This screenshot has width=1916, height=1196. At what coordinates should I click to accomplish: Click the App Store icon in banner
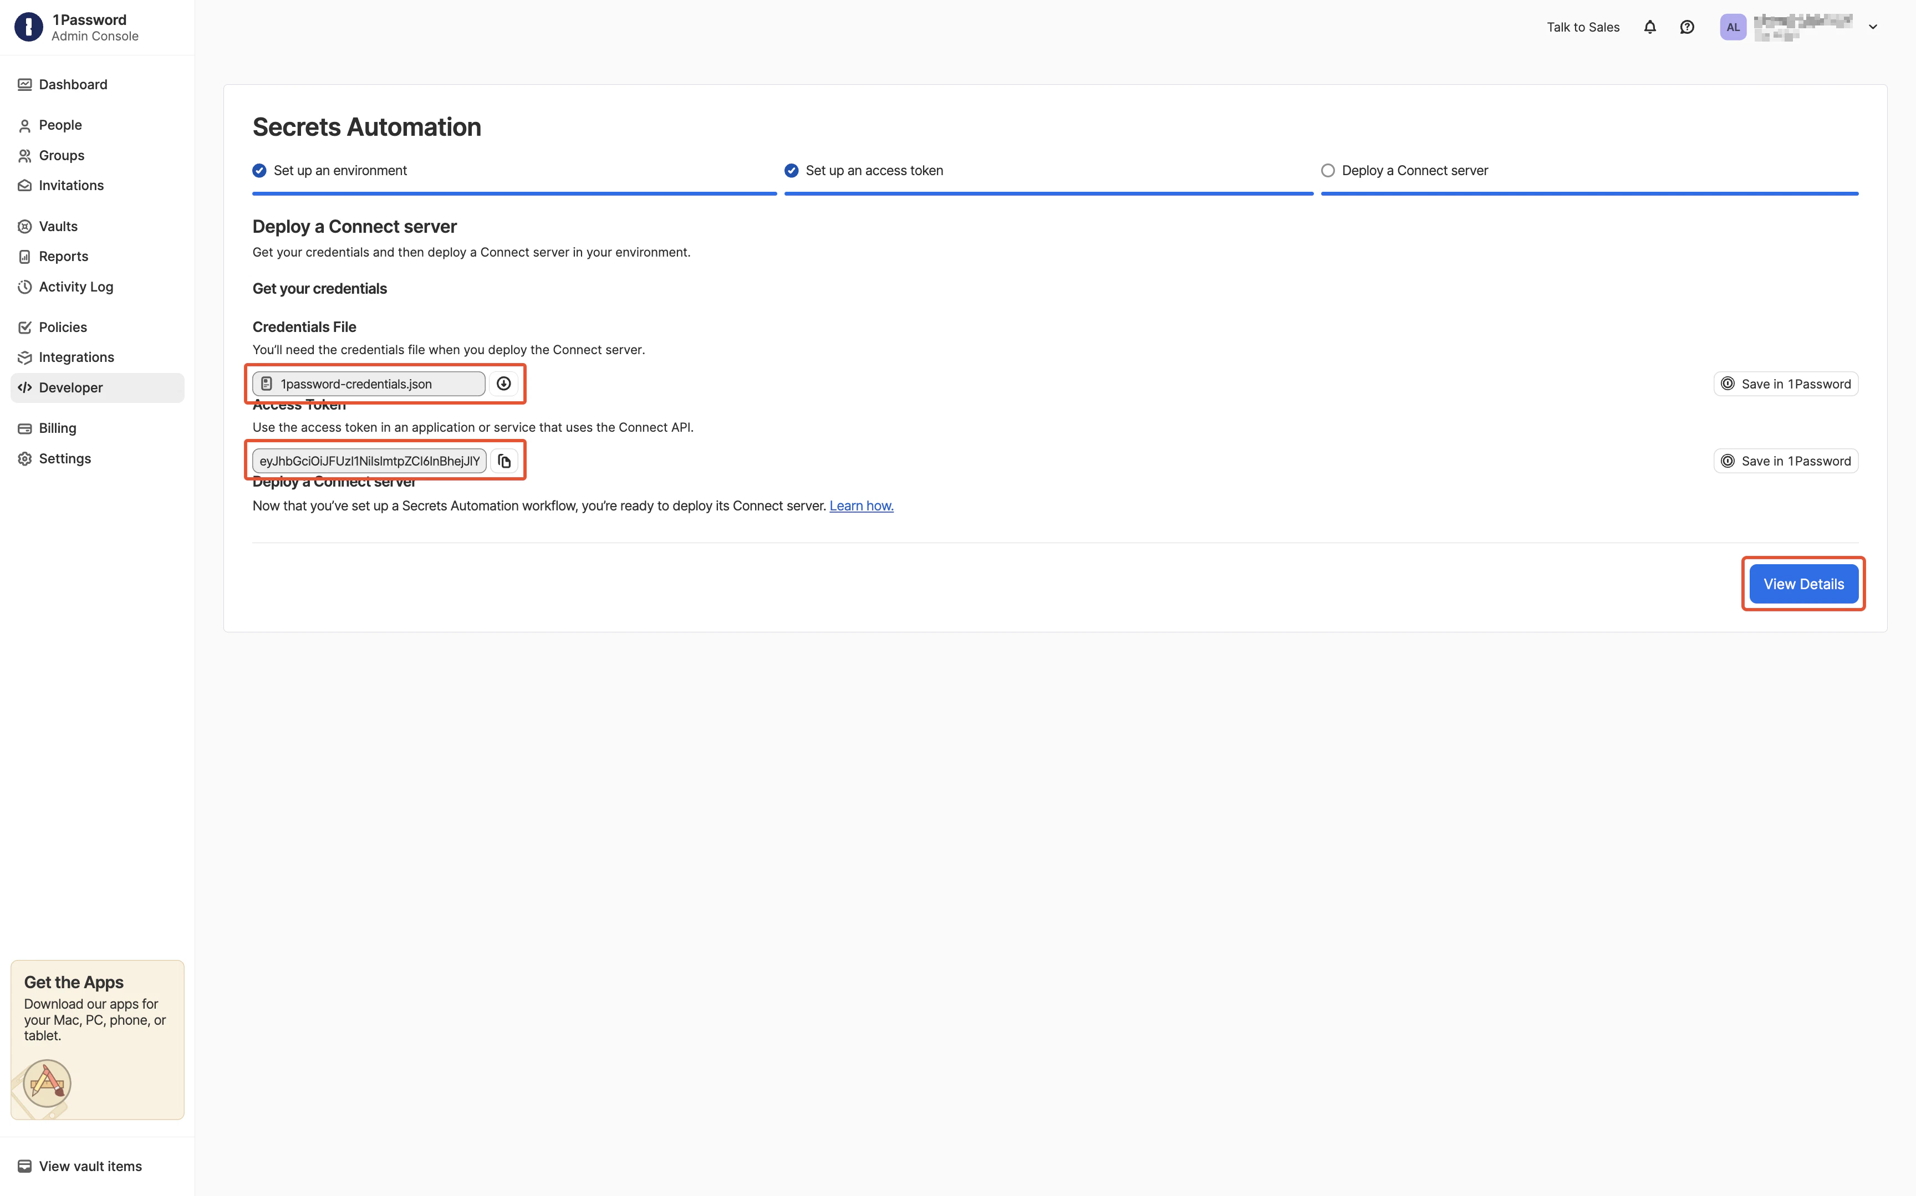tap(47, 1083)
